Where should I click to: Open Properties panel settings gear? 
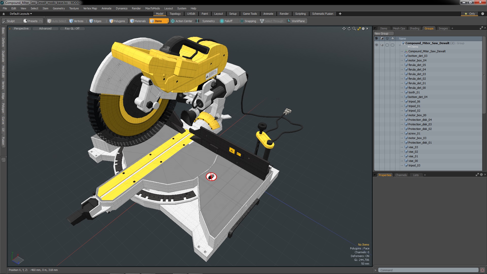tap(481, 175)
